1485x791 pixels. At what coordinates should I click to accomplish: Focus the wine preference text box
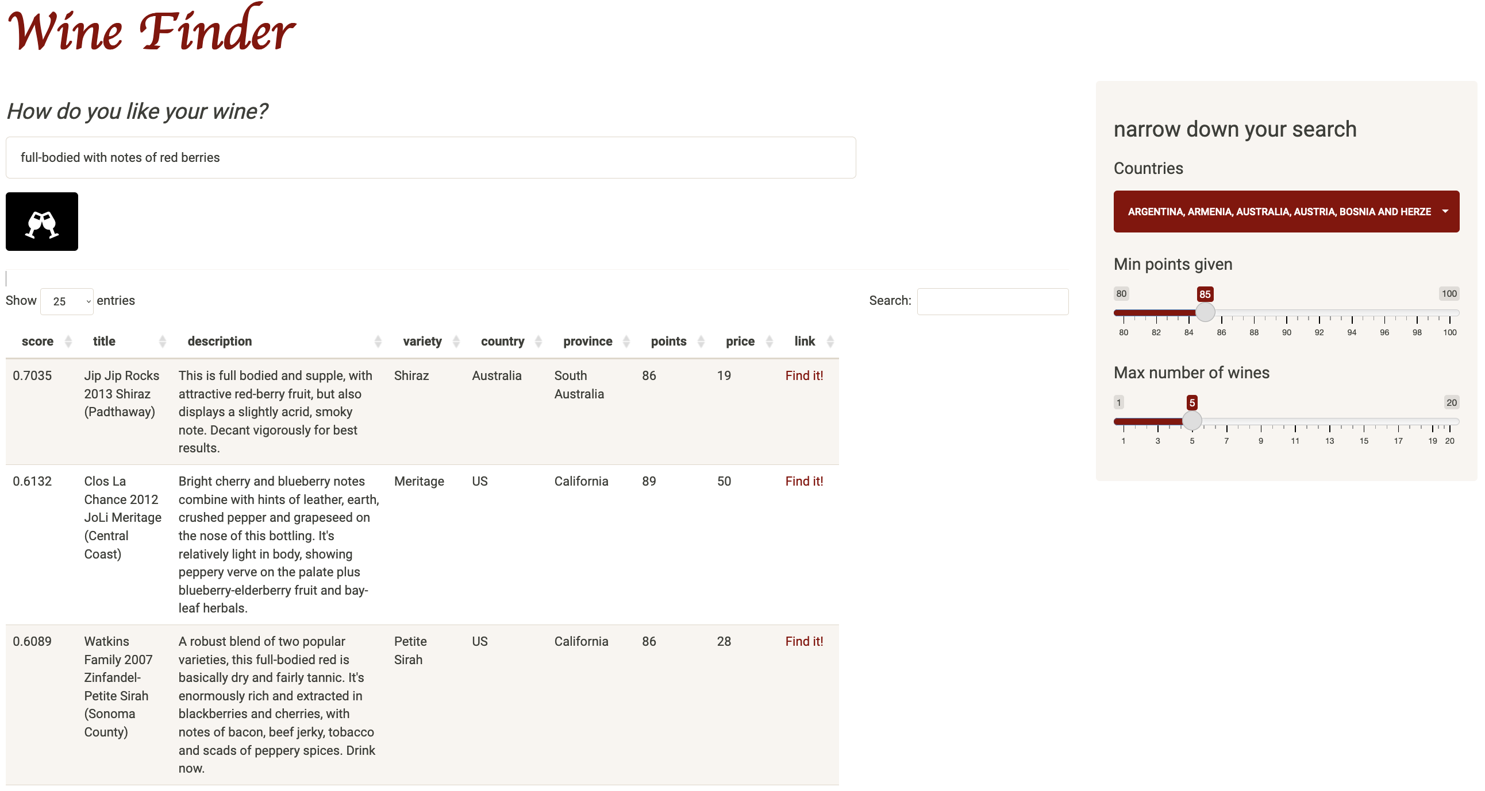430,157
